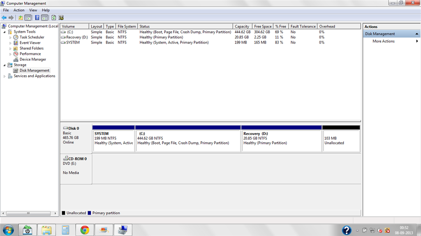Sort by Free Space column header
This screenshot has height=236, width=421.
point(263,26)
